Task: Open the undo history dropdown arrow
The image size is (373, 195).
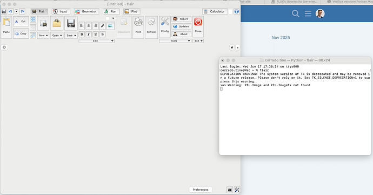Action: point(16,11)
